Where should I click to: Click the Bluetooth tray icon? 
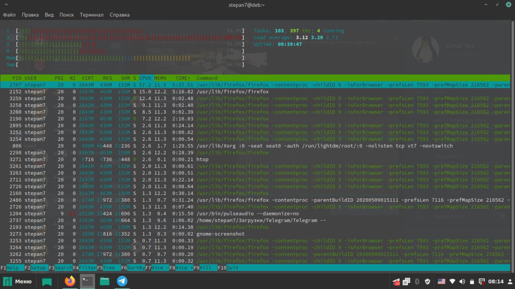[417, 281]
